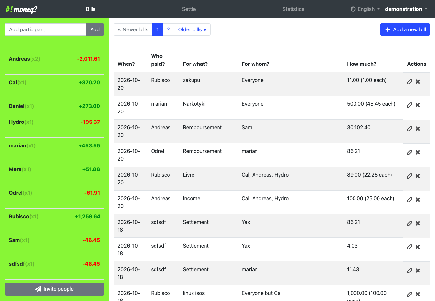Open the Bills tab
Image resolution: width=435 pixels, height=301 pixels.
91,9
